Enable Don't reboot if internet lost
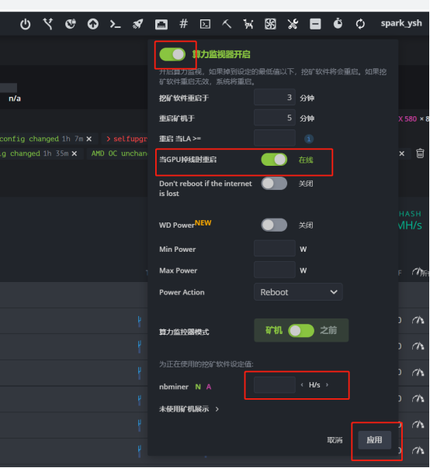Screen dimensions: 430x468 coord(274,184)
